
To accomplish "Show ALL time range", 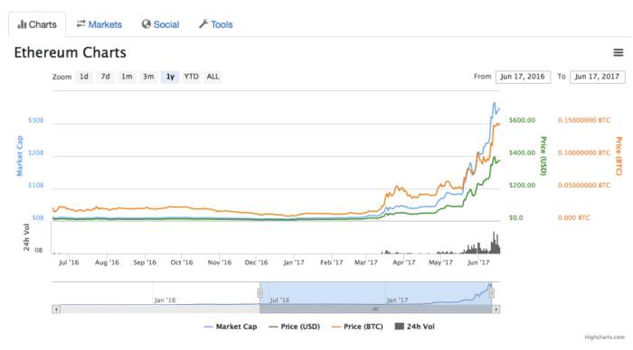I will 213,77.
